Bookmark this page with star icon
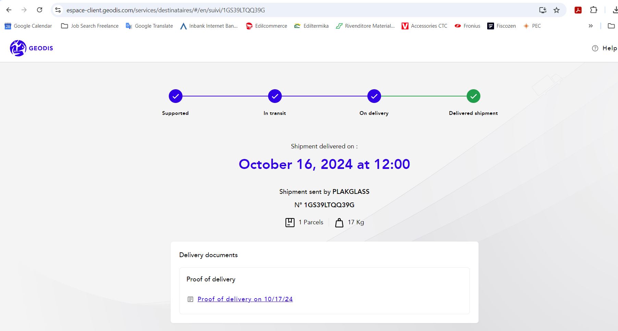The width and height of the screenshot is (618, 331). tap(557, 10)
